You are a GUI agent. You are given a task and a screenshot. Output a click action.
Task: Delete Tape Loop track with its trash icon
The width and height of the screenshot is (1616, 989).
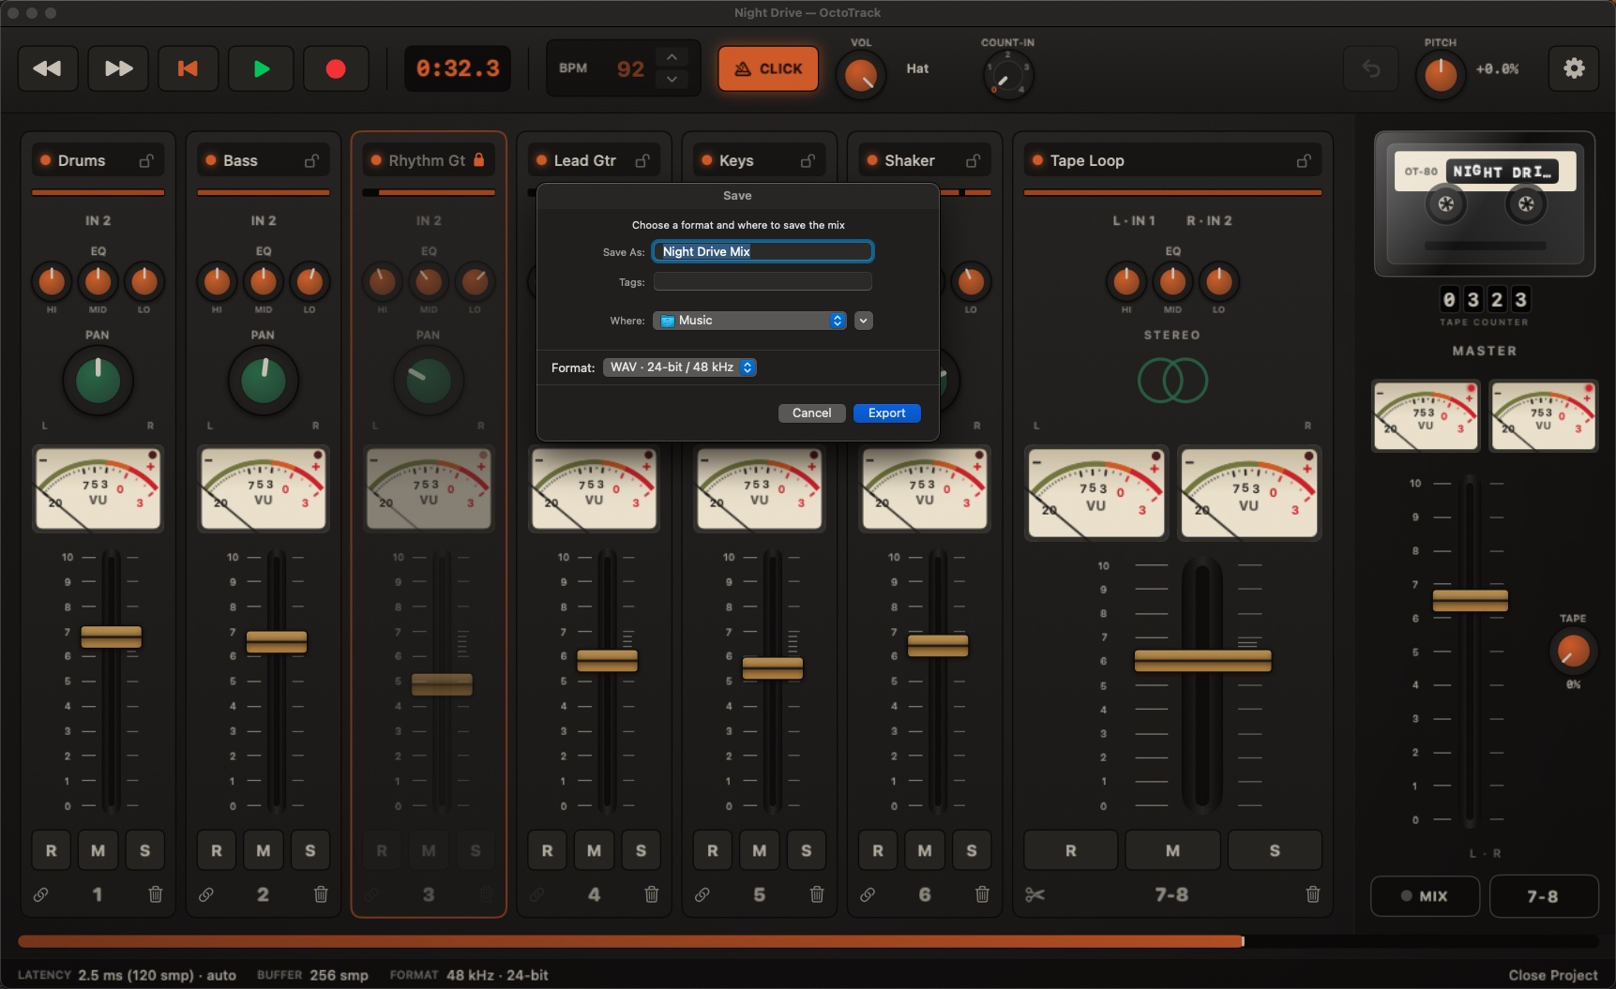pos(1313,894)
